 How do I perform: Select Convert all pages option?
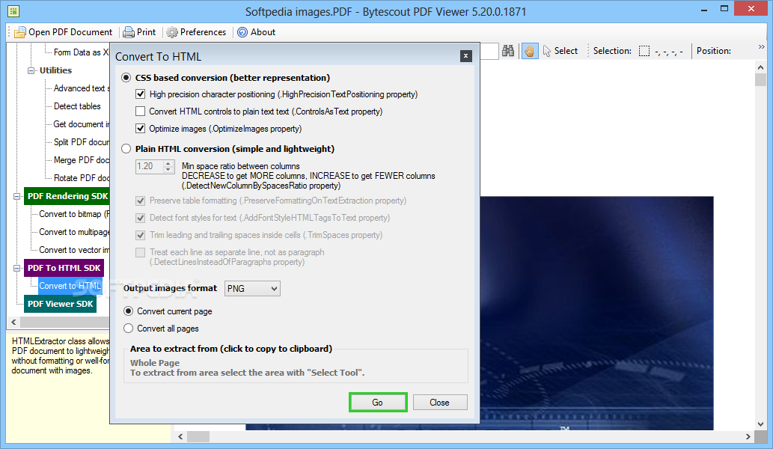[129, 329]
